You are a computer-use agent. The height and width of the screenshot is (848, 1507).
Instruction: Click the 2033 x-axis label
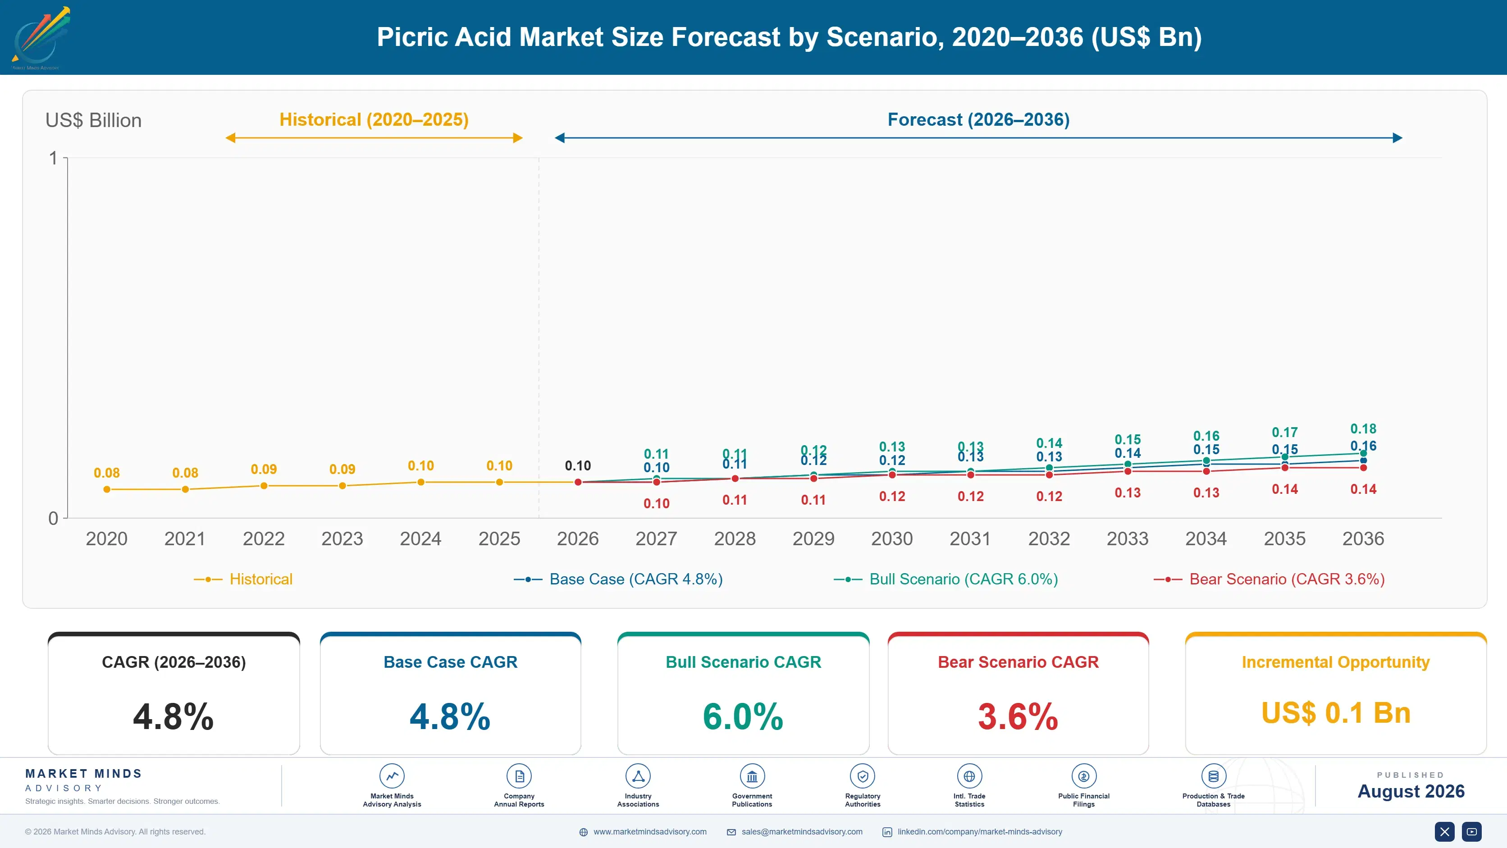tap(1128, 538)
